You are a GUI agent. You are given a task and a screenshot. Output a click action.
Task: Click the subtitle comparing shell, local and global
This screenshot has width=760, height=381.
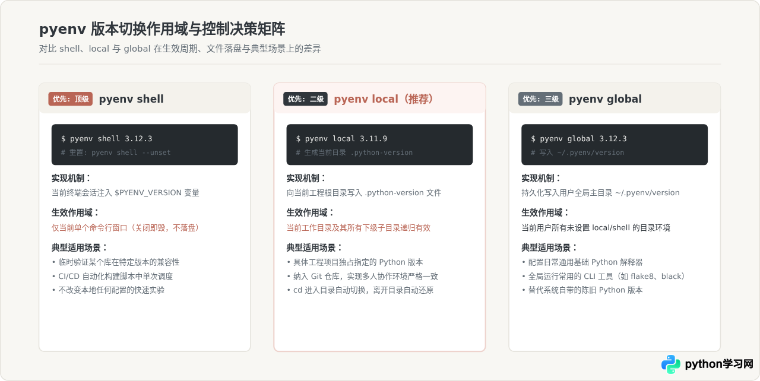180,49
